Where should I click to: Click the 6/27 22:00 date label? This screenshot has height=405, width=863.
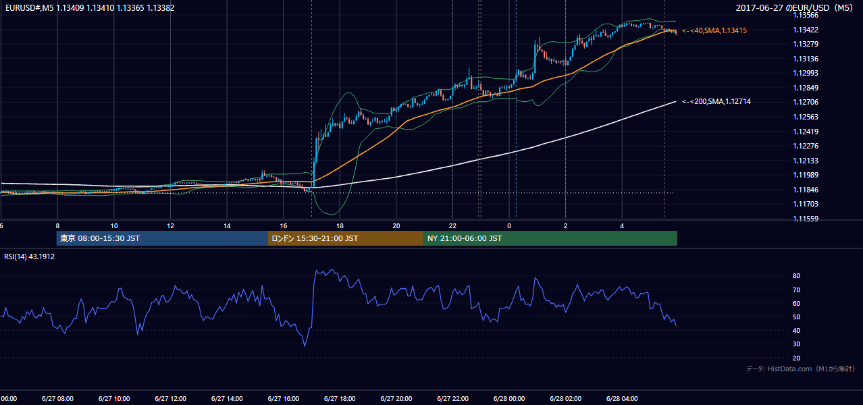coord(452,398)
